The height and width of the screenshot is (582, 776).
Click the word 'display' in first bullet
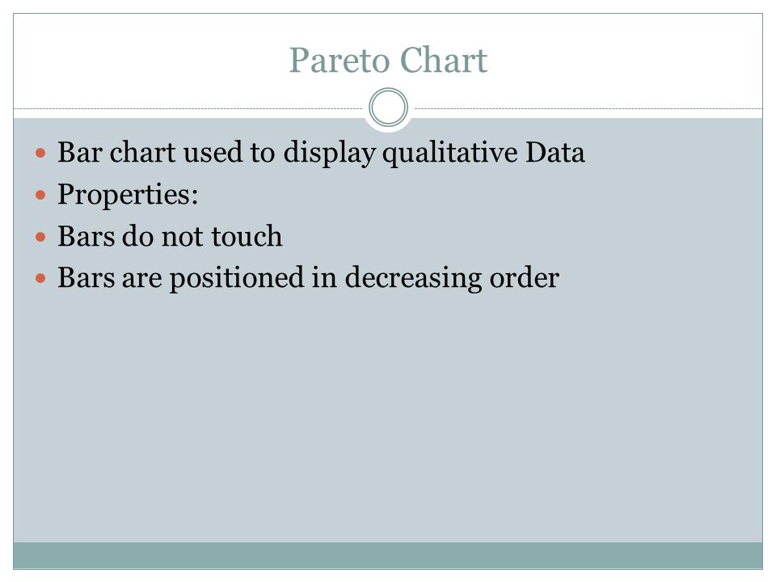[329, 153]
